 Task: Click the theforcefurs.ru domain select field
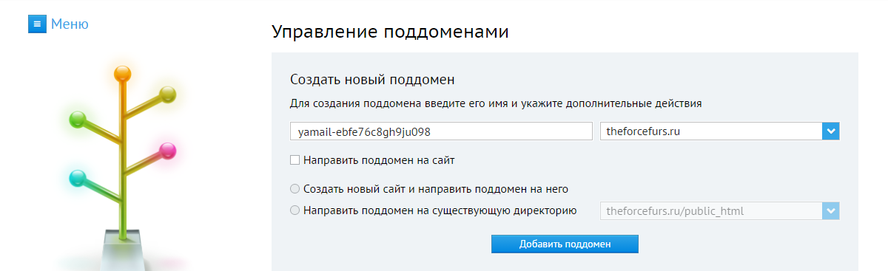point(720,131)
